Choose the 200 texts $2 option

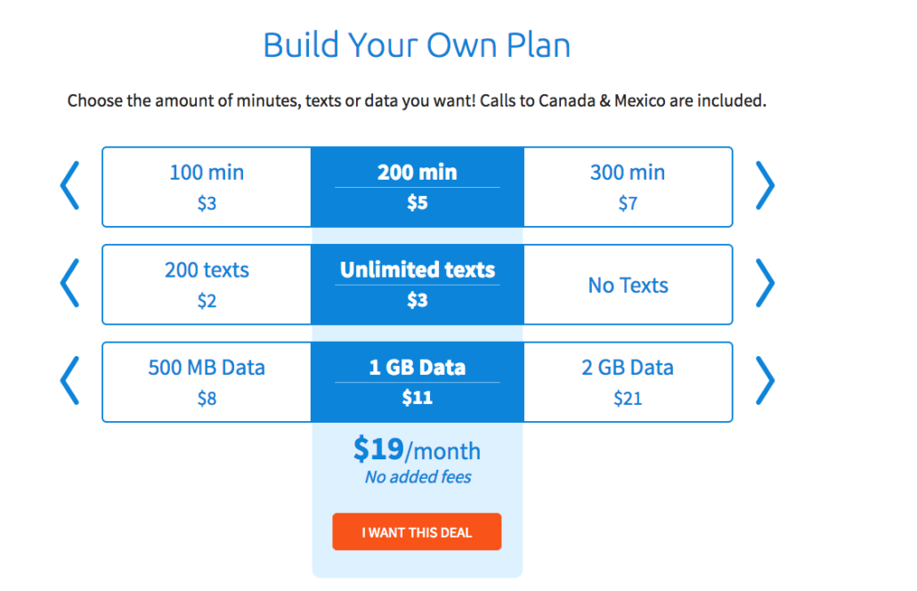tap(207, 283)
